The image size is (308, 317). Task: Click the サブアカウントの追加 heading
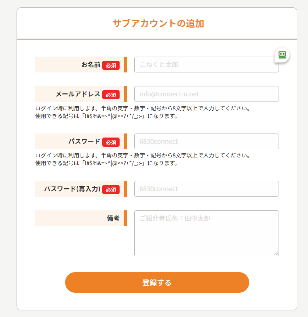pyautogui.click(x=158, y=24)
